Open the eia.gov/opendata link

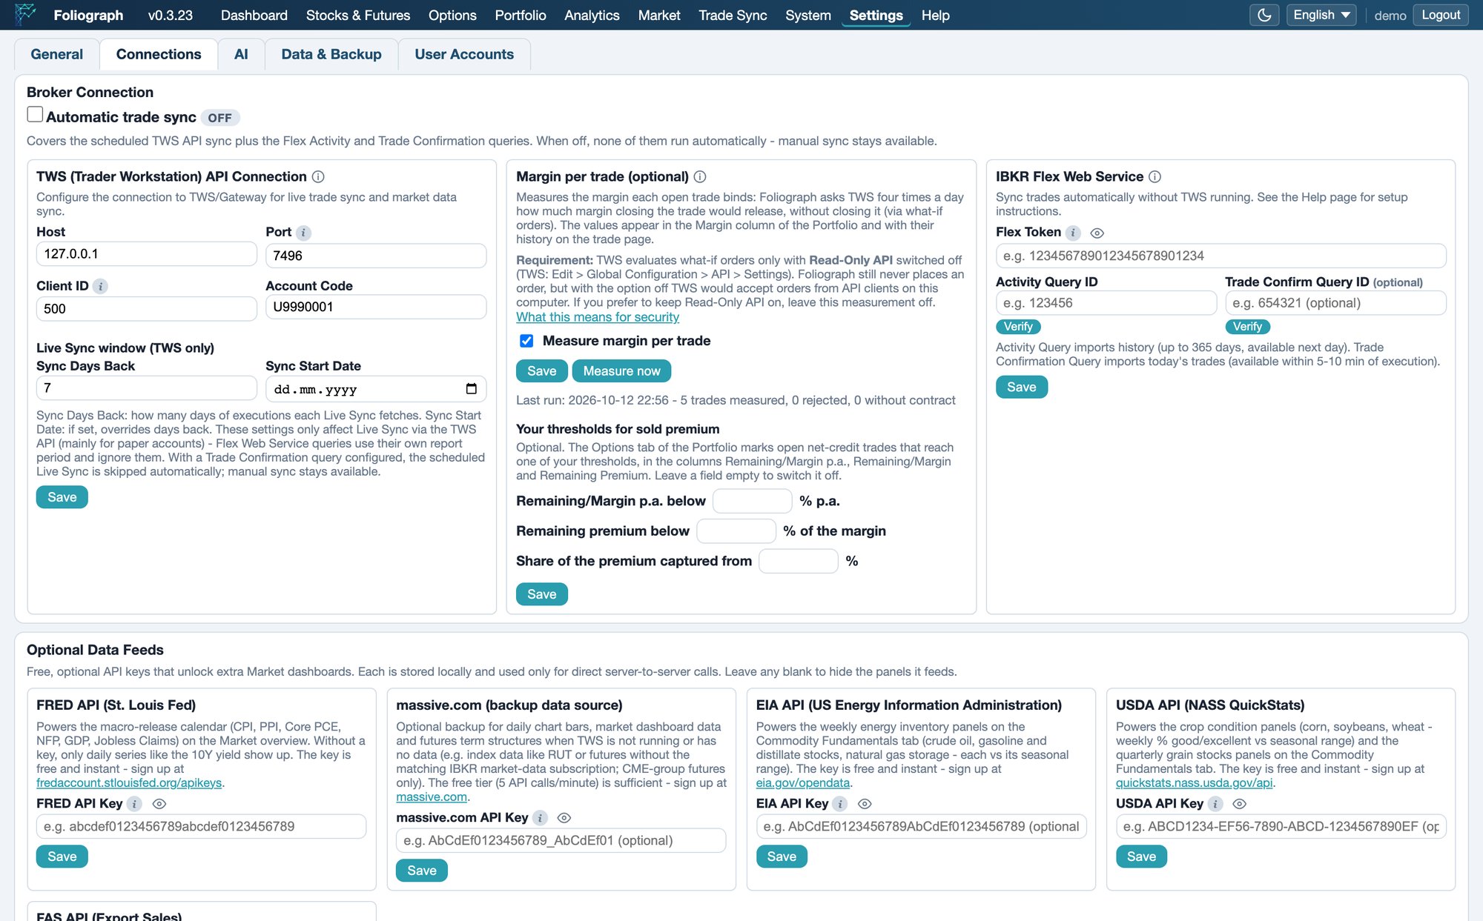[x=803, y=783]
